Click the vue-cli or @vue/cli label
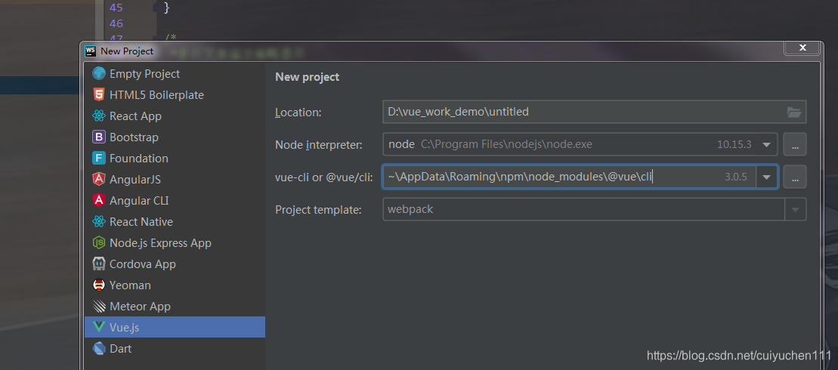The image size is (838, 370). tap(324, 177)
